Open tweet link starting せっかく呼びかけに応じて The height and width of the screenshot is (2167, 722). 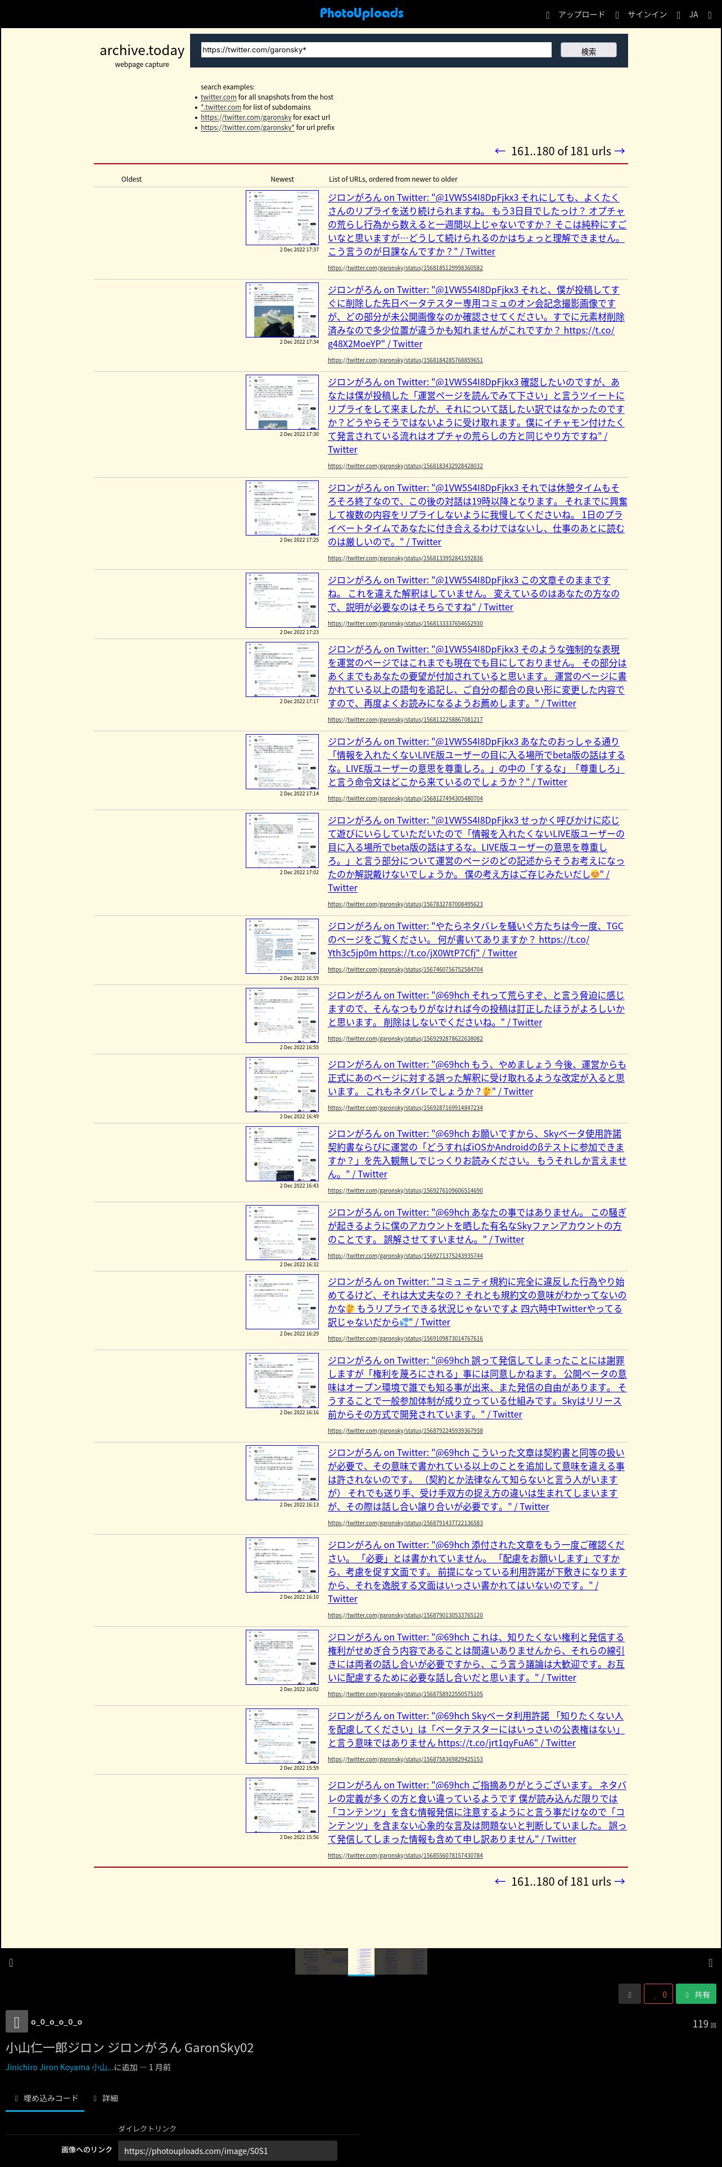coord(477,854)
